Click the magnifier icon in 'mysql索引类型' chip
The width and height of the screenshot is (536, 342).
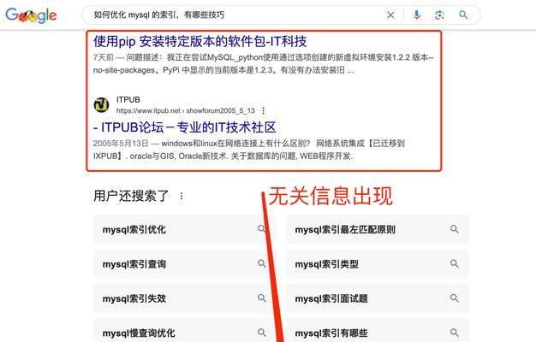[x=455, y=263]
